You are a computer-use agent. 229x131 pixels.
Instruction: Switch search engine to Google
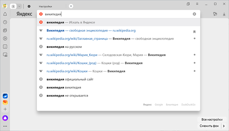159,105
